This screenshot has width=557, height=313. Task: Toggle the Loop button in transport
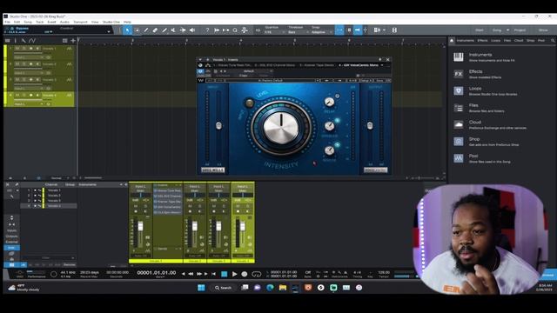point(256,274)
